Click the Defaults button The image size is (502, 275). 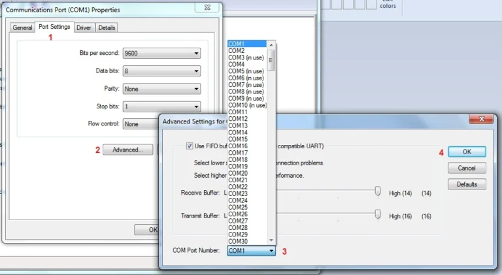tap(467, 184)
